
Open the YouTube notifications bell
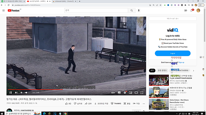point(192,10)
